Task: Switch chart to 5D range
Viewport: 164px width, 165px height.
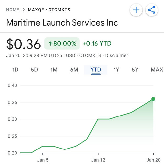Action: coord(34,70)
